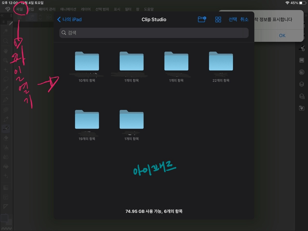The width and height of the screenshot is (308, 231).
Task: Open the 애니메이션 menu
Action: (68, 9)
